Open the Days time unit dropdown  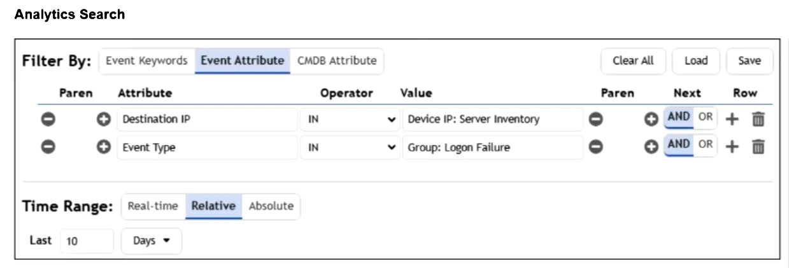152,241
